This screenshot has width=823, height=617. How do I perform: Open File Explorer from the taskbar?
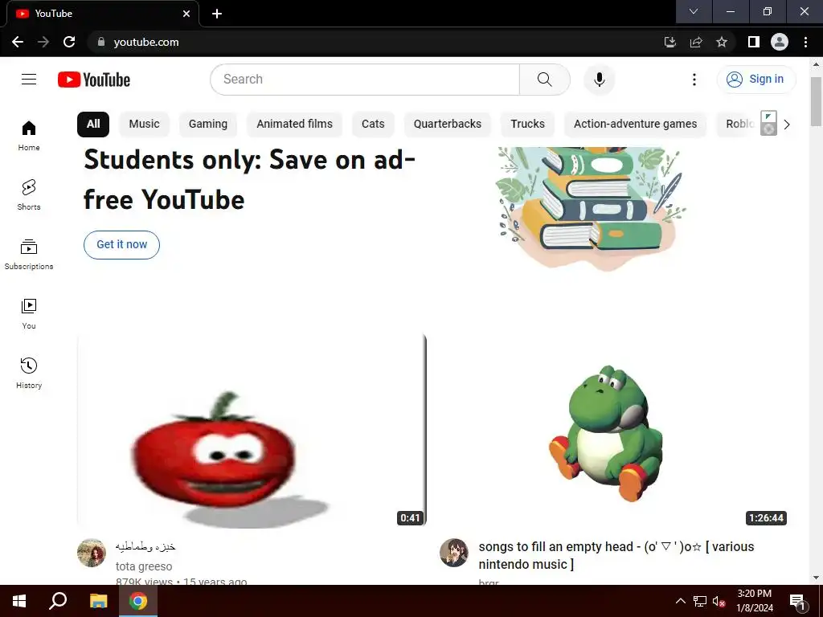click(98, 601)
